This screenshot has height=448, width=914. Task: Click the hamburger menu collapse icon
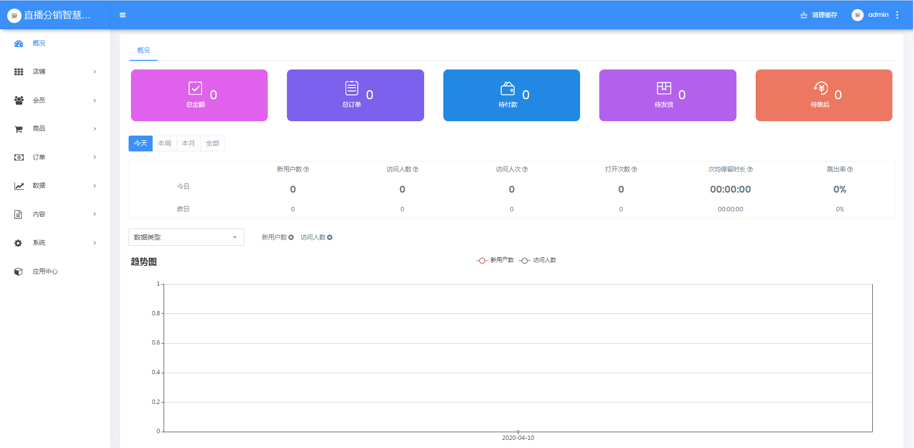coord(122,15)
